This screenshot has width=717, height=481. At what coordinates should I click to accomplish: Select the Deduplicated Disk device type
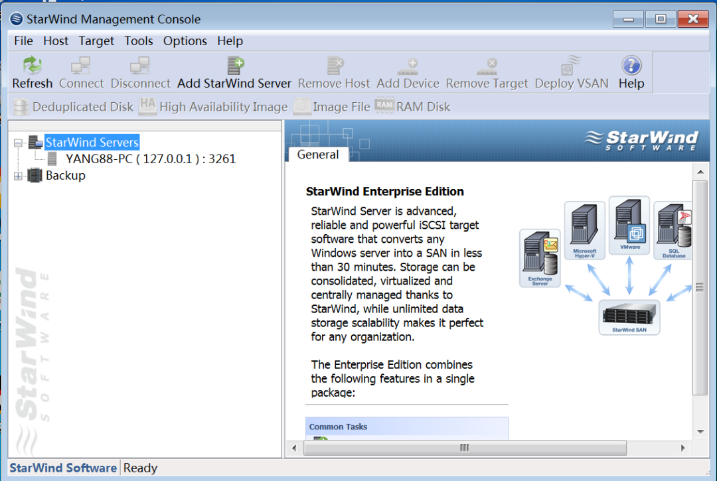(73, 107)
